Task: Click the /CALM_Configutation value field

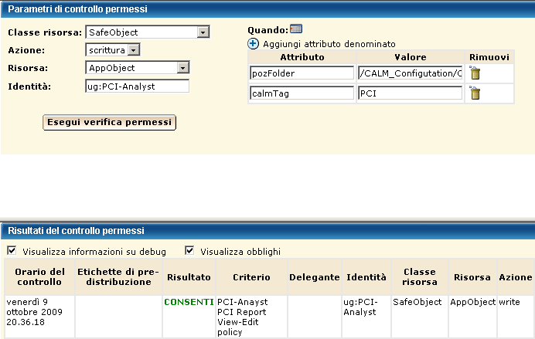Action: 410,73
